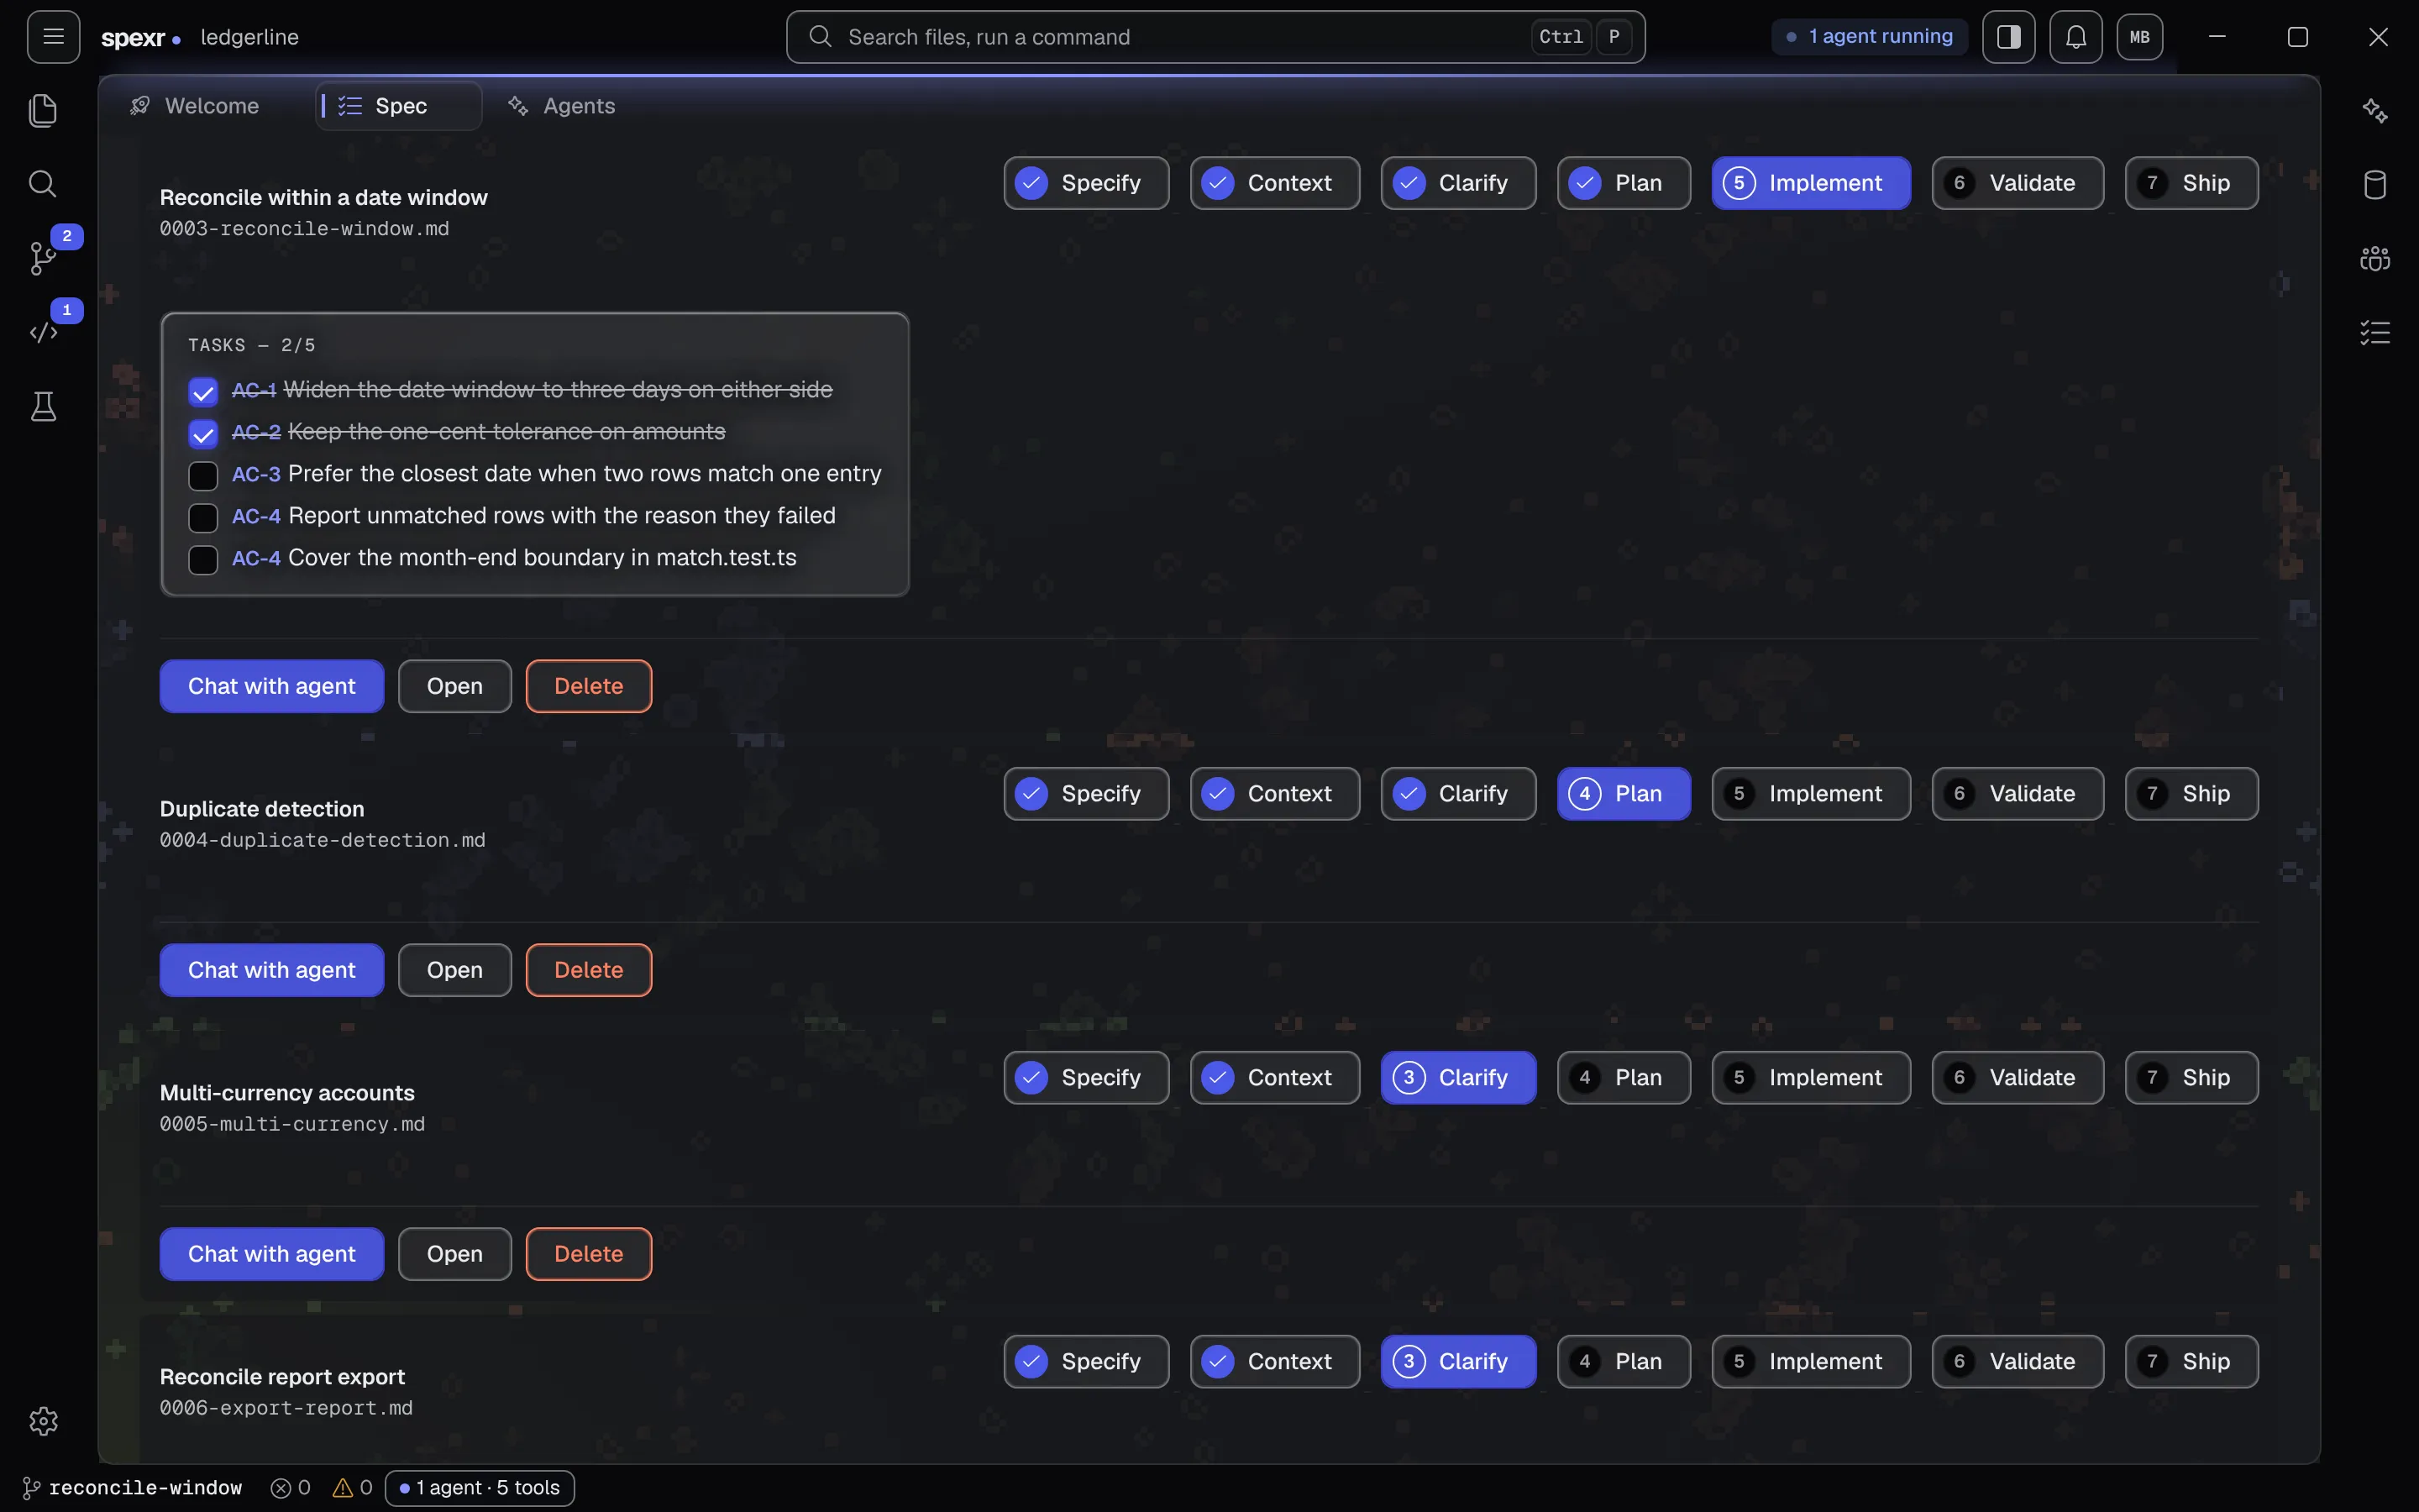Check AC-3 Prefer the closest date task
Screen dimensions: 2419x1512
[203, 475]
